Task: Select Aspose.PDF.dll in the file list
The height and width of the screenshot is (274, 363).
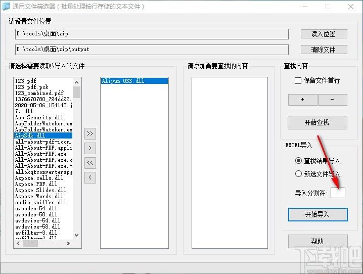Action: click(43, 184)
